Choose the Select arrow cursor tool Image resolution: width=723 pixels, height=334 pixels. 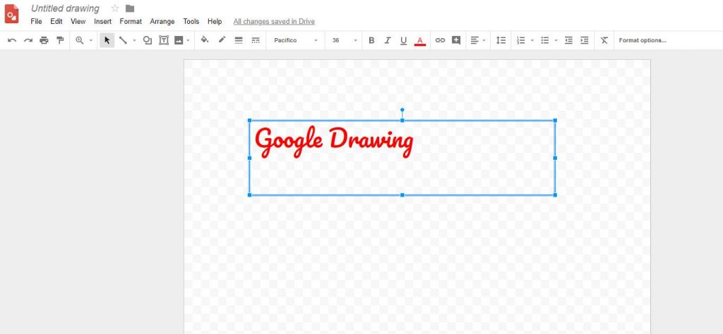107,40
